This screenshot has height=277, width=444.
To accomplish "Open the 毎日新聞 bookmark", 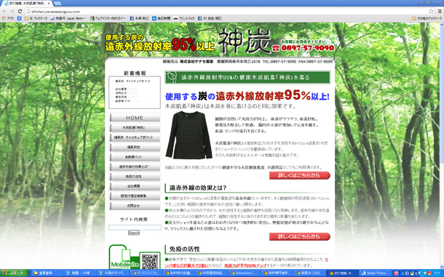I will click(x=162, y=18).
